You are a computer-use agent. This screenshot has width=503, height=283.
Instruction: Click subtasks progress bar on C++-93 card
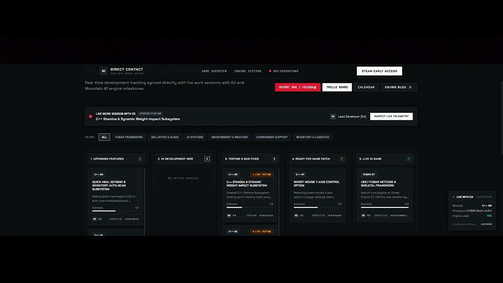[x=116, y=211]
